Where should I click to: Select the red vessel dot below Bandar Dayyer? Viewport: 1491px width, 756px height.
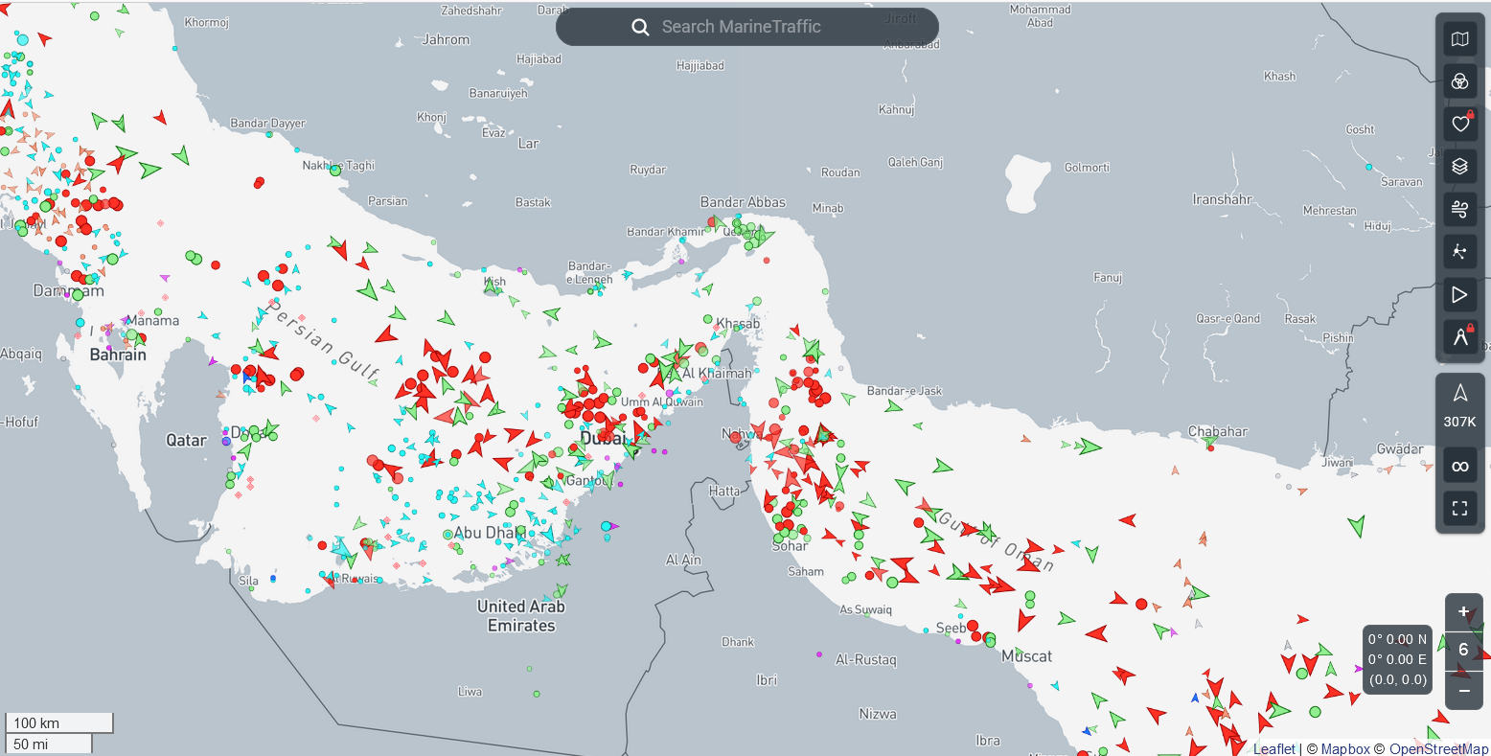(259, 182)
